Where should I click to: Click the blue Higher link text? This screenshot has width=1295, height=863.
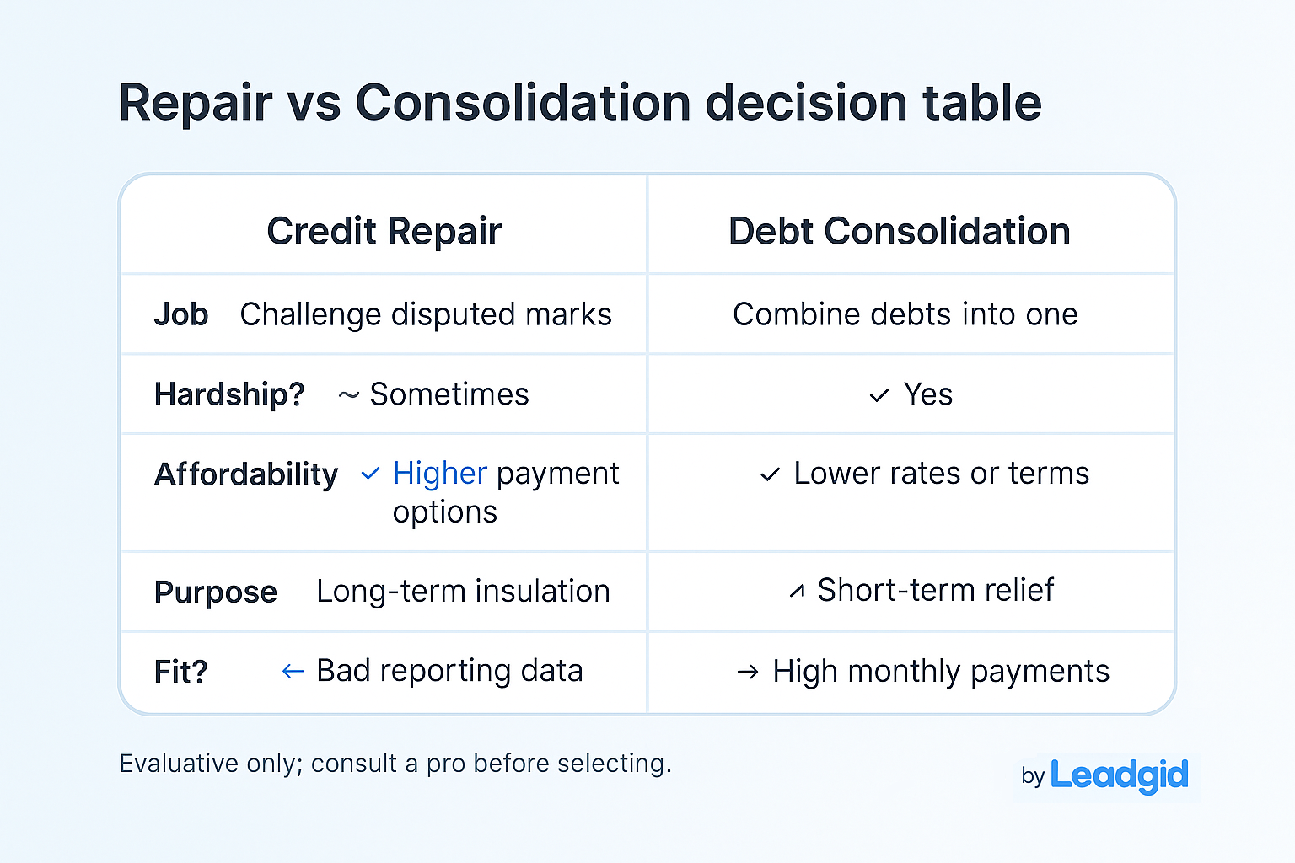click(439, 474)
